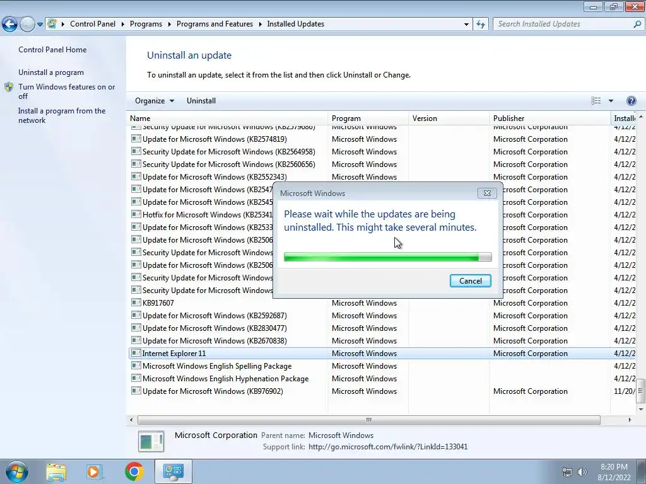Image resolution: width=646 pixels, height=484 pixels.
Task: Open the Windows Start button
Action: click(17, 471)
